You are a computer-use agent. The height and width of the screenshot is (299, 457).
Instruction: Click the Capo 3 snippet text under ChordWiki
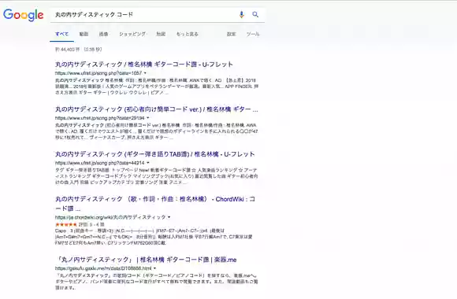[154, 237]
